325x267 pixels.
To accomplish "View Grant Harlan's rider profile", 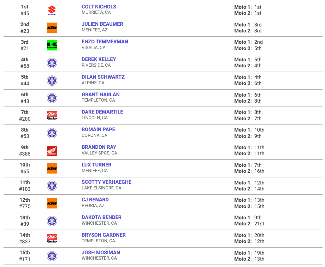I will click(100, 95).
